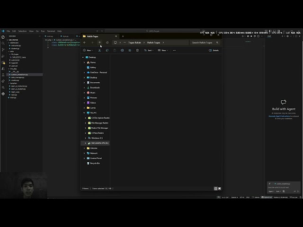Screen dimensions: 303x227
Task: Expand OneDrive - Personal node
Action: (x=84, y=72)
